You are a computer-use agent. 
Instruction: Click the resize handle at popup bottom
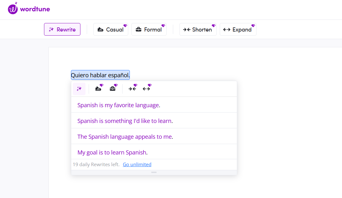point(154,172)
